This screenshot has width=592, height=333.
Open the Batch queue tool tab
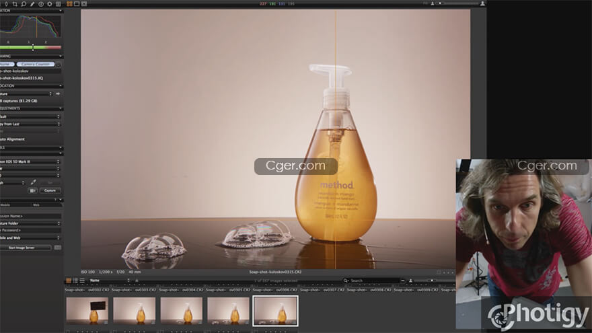click(x=58, y=4)
